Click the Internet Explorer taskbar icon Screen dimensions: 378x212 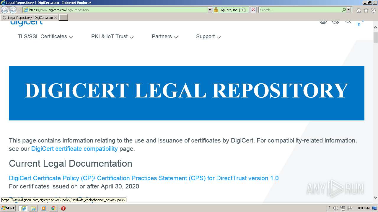click(x=23, y=208)
